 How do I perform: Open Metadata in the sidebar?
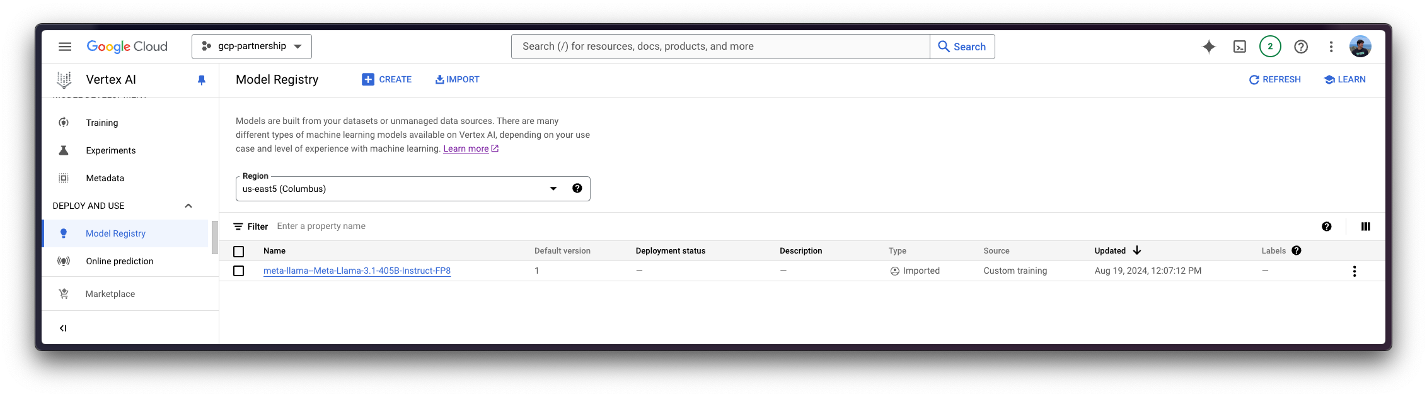click(105, 178)
